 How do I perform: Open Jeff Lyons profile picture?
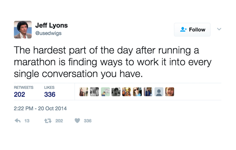point(23,30)
